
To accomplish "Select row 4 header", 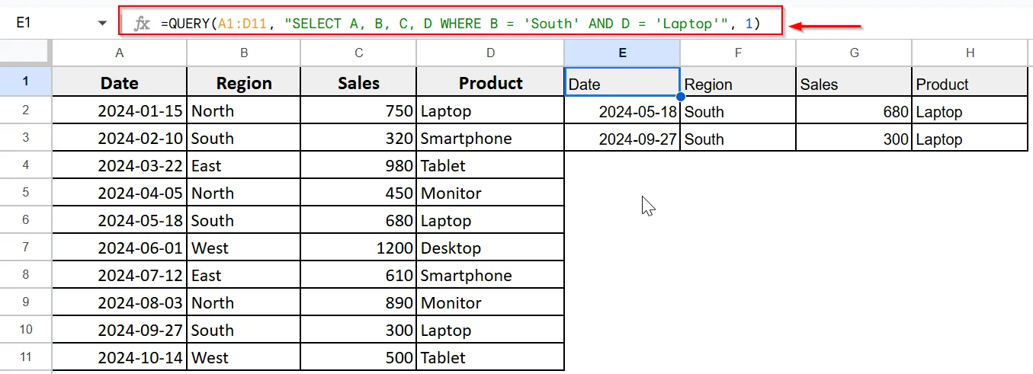I will pos(26,165).
